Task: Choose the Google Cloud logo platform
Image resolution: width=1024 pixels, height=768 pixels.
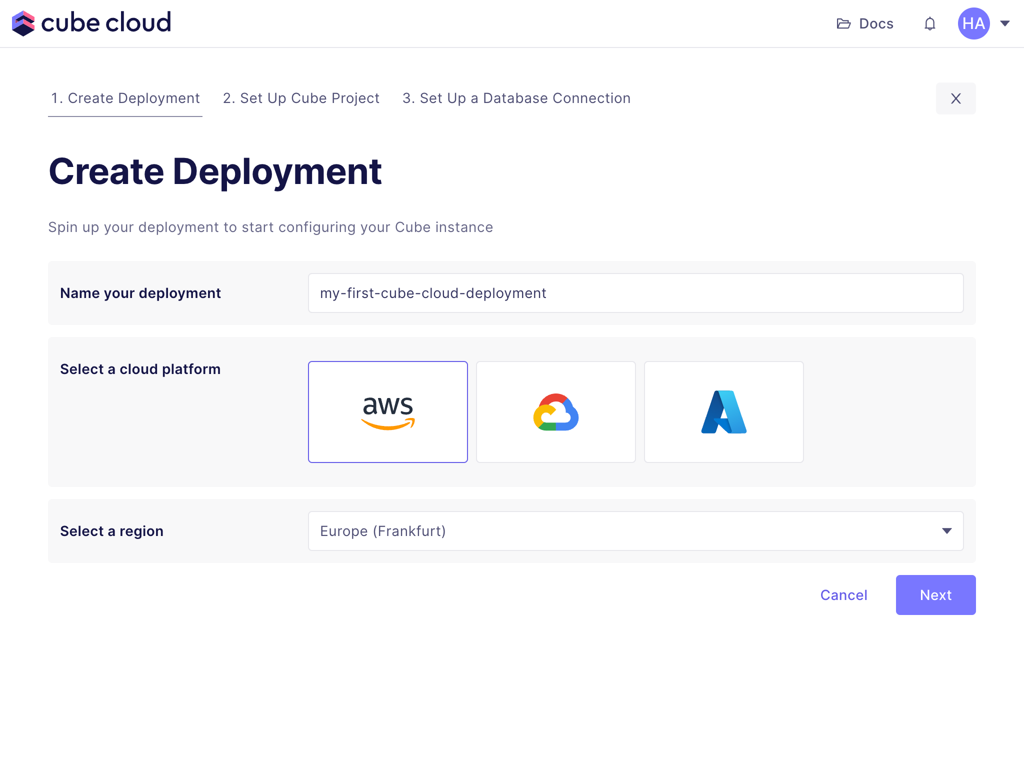Action: 555,412
